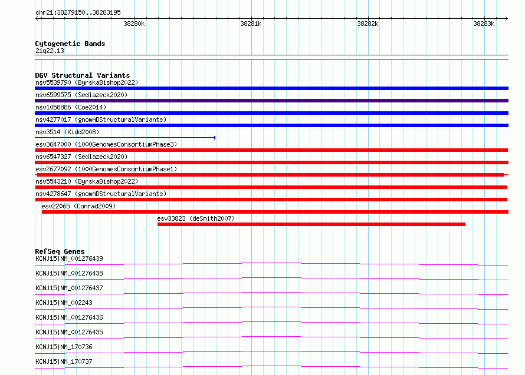The width and height of the screenshot is (525, 375).
Task: Click the nsv5543210 (ByrskaBishop2022) label
Action: [87, 181]
